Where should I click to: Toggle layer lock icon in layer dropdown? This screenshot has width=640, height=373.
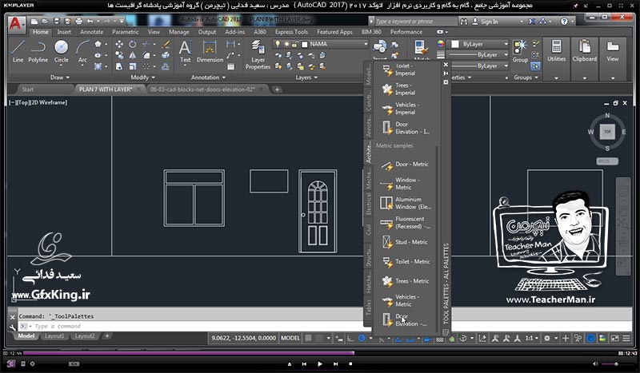pos(294,44)
